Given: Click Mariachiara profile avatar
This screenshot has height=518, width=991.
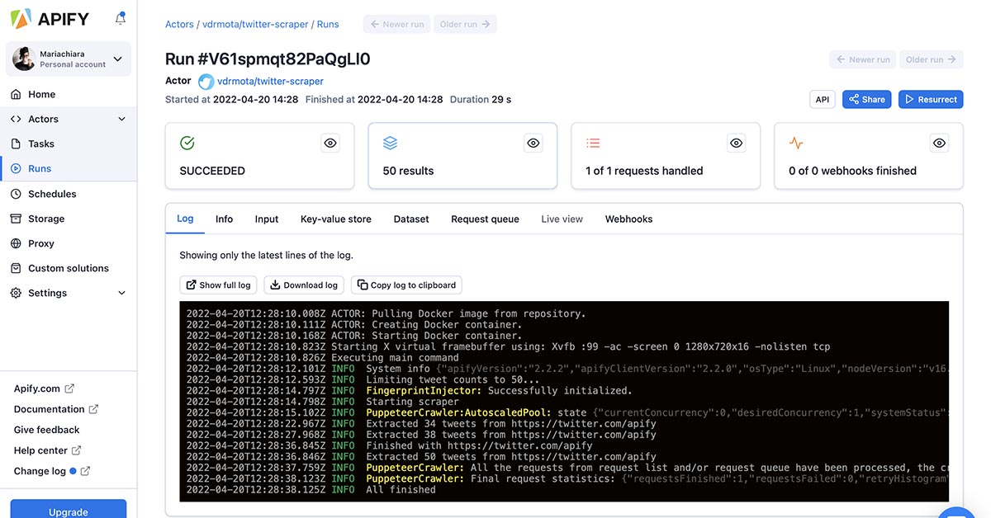Looking at the screenshot, I should 24,59.
